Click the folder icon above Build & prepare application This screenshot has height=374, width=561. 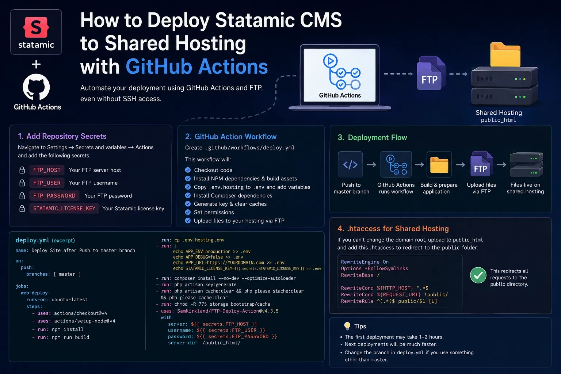click(x=439, y=165)
